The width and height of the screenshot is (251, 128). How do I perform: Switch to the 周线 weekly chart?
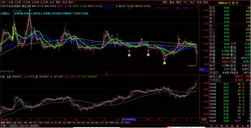point(58,2)
